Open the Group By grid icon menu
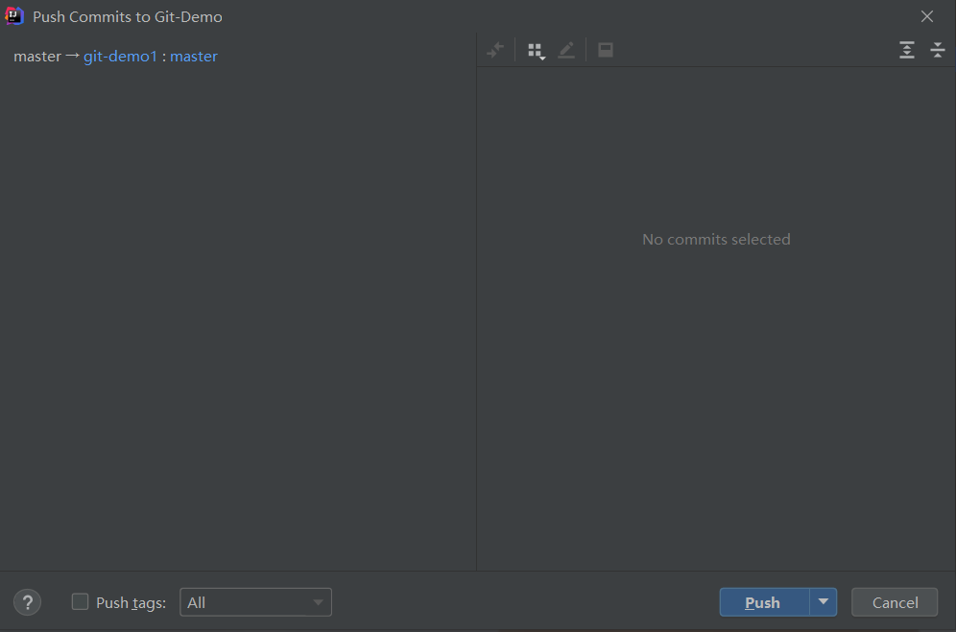 (x=536, y=51)
